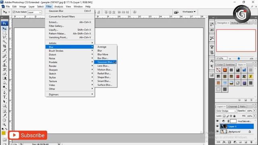Toggle lock image pixels
This screenshot has height=145, width=258.
(228, 116)
